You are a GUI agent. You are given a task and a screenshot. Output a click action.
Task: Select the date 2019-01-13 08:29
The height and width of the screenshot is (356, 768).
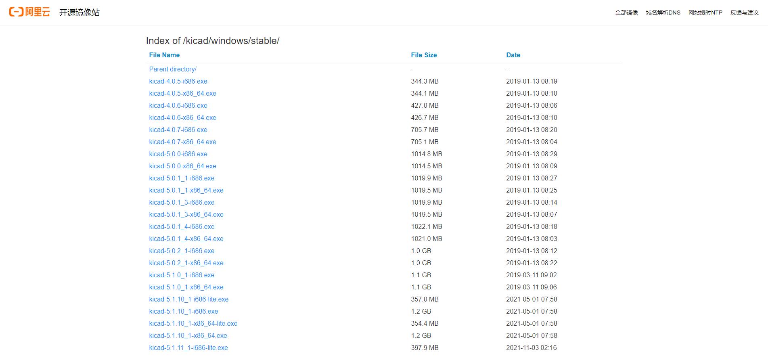click(x=532, y=154)
